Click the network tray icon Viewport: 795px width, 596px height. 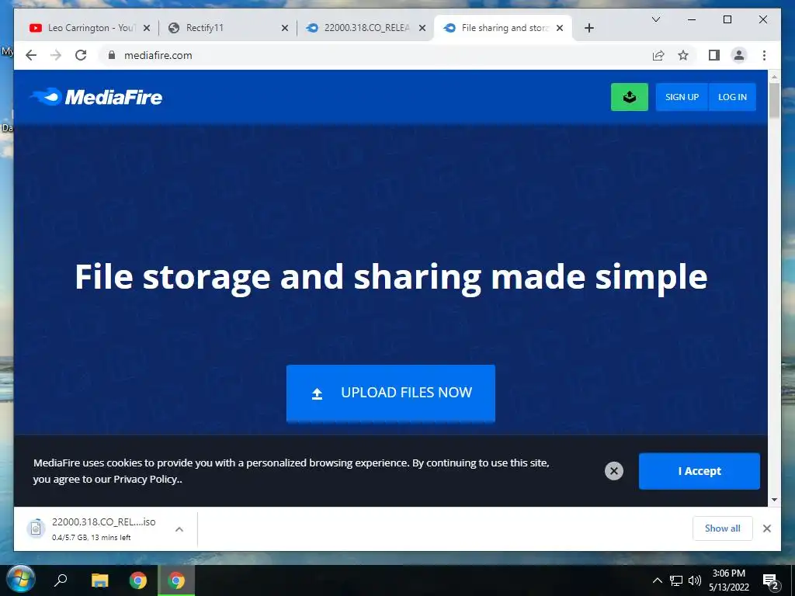[676, 580]
